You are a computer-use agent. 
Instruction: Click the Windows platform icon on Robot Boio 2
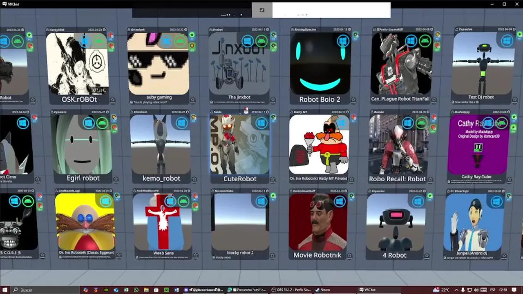343,41
